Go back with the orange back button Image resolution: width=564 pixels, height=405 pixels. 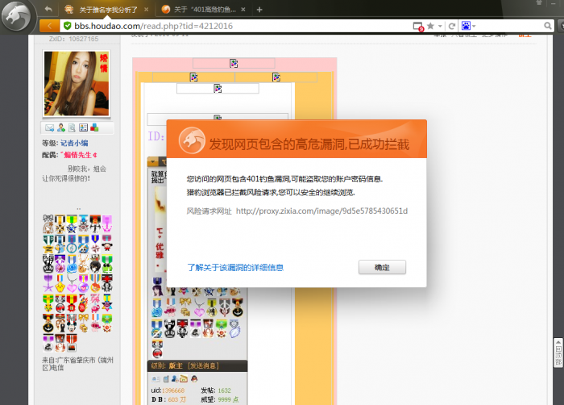point(49,26)
